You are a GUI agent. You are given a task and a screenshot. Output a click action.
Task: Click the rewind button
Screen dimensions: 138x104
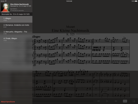pos(98,101)
